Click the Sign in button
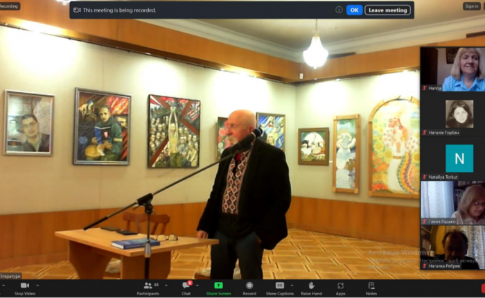Viewport: 485px width, 298px height. (472, 6)
